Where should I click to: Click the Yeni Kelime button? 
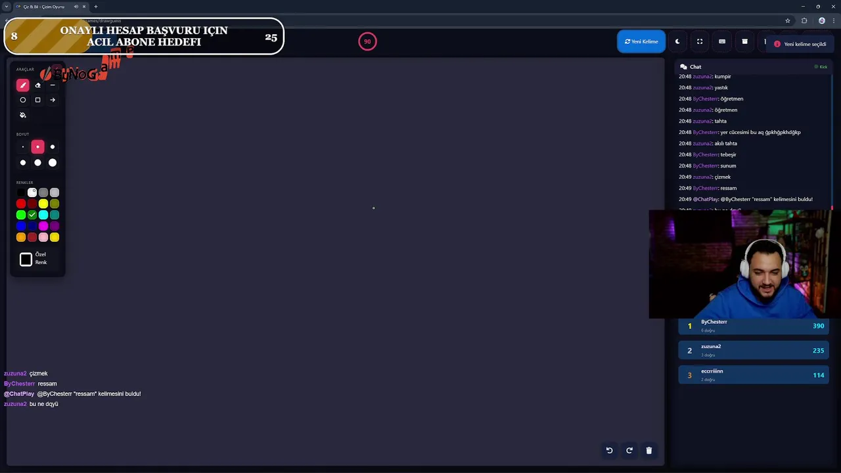(641, 41)
